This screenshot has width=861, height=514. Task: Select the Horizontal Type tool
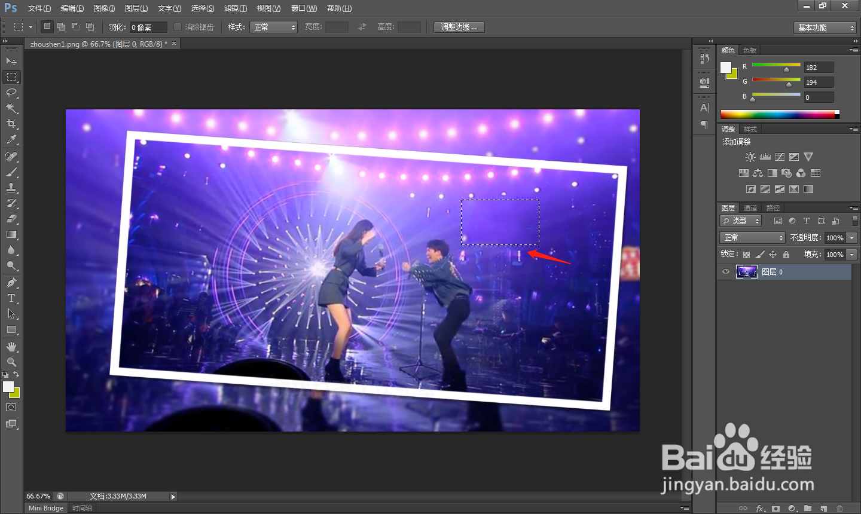(x=11, y=298)
